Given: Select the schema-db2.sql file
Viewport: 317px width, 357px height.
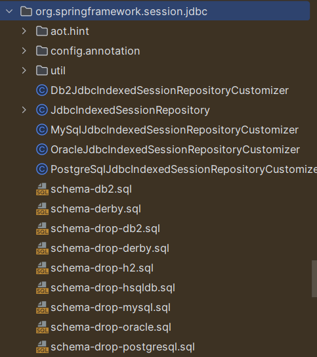Looking at the screenshot, I should [x=91, y=189].
